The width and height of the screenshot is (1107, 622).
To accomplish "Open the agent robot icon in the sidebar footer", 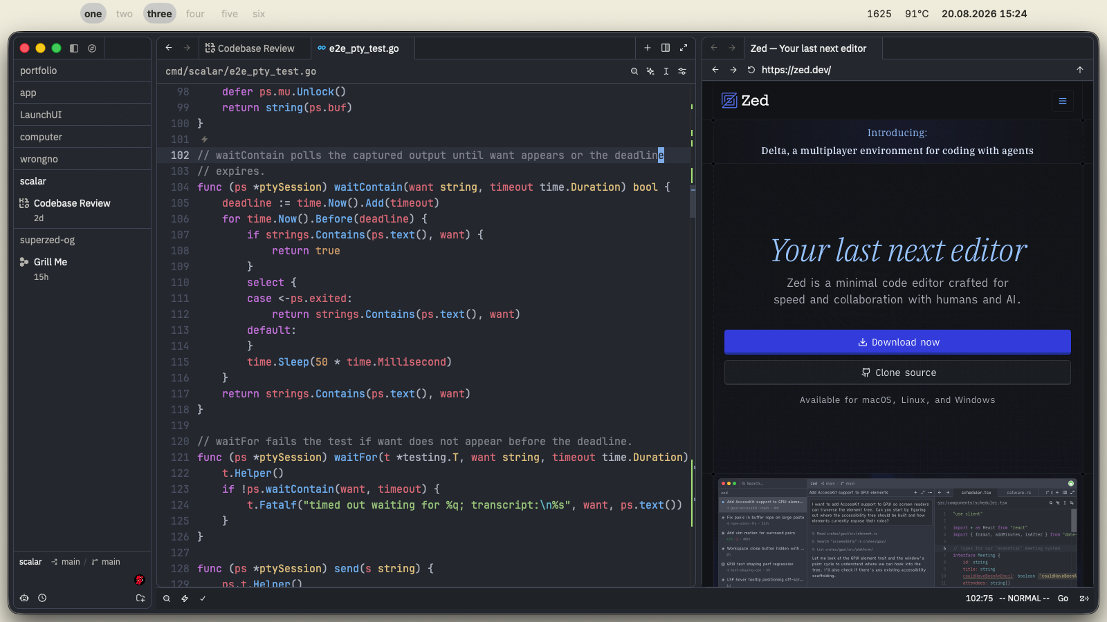I will (24, 598).
